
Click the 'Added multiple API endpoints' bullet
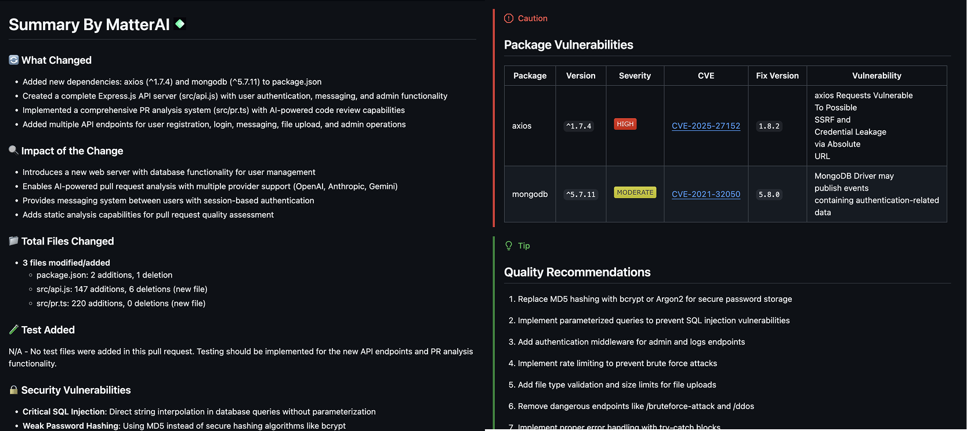tap(214, 124)
